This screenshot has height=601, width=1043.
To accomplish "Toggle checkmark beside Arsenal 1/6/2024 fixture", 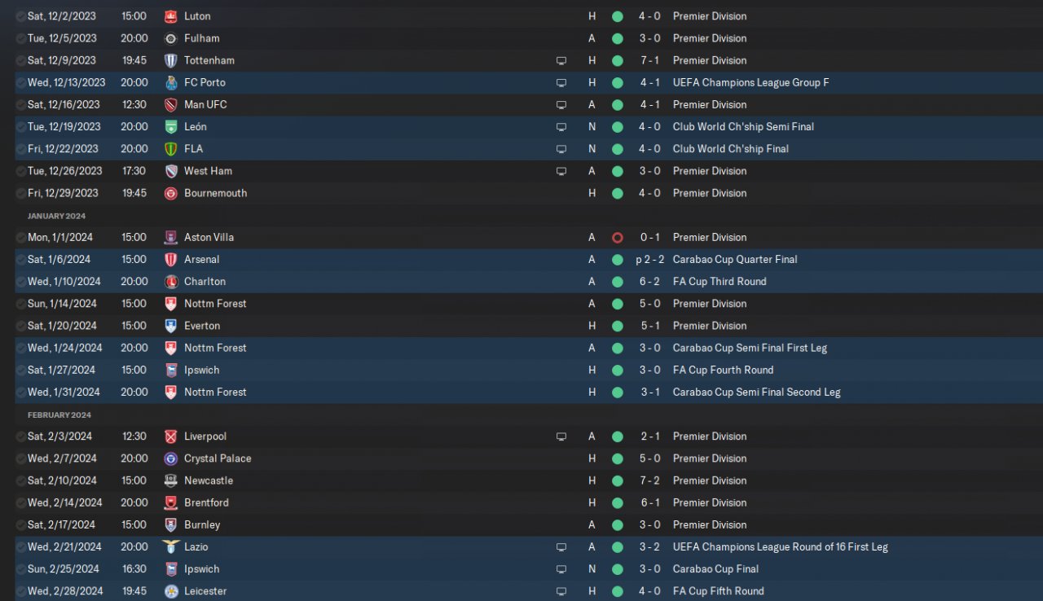I will coord(20,260).
